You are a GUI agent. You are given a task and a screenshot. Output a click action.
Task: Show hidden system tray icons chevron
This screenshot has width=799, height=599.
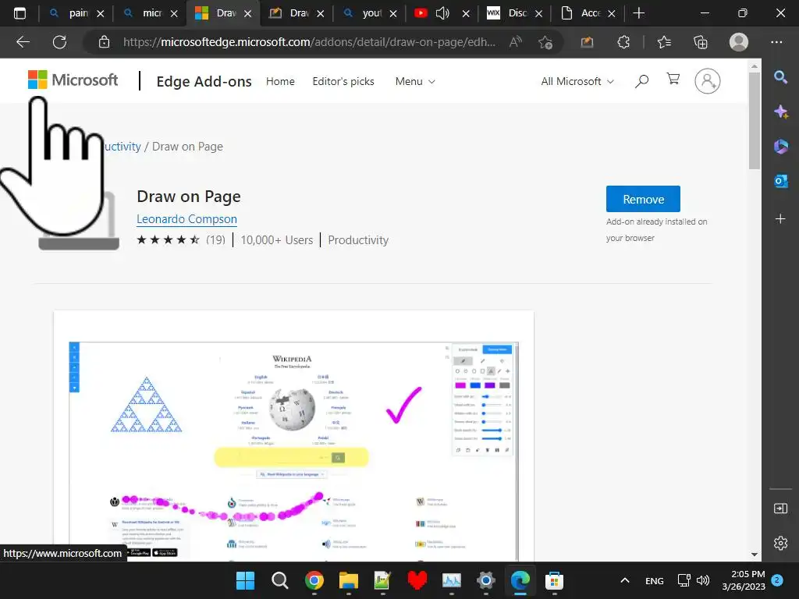[x=625, y=580]
